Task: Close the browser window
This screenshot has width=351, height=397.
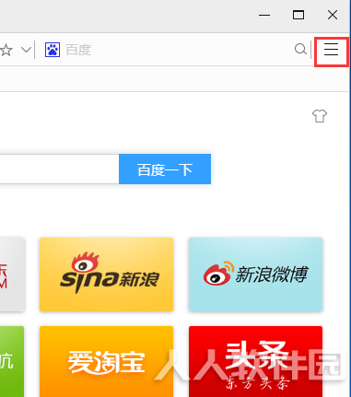Action: [x=333, y=15]
